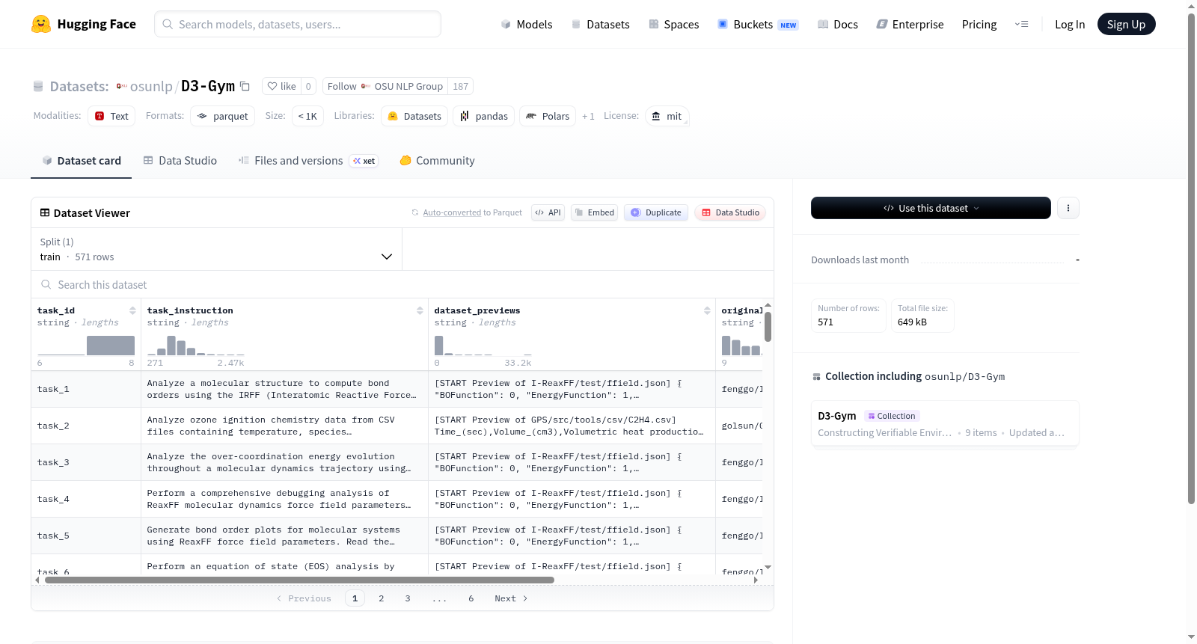The width and height of the screenshot is (1197, 644).
Task: Open the D3-Gym collection card
Action: pos(945,423)
